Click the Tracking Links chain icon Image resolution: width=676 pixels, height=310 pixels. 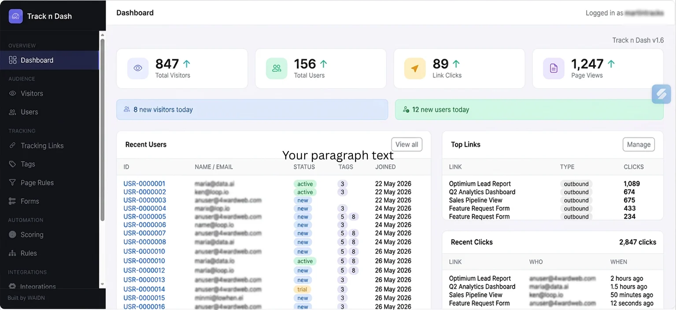coord(13,145)
